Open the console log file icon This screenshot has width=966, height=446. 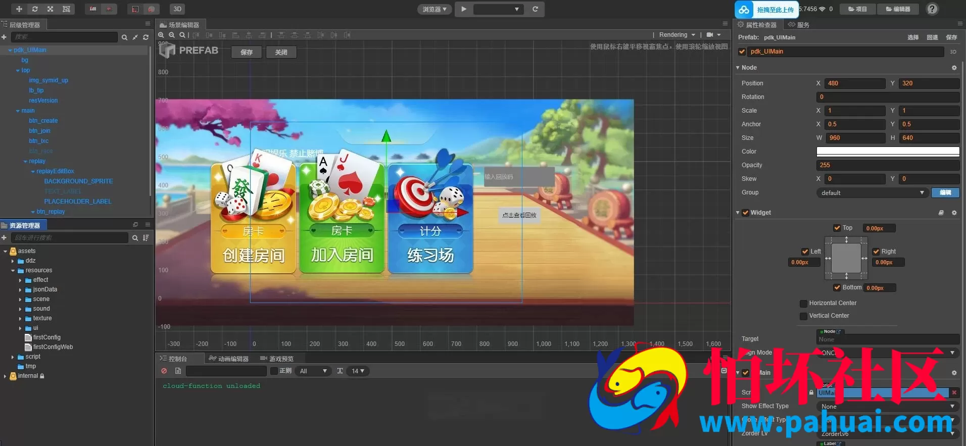pos(178,371)
